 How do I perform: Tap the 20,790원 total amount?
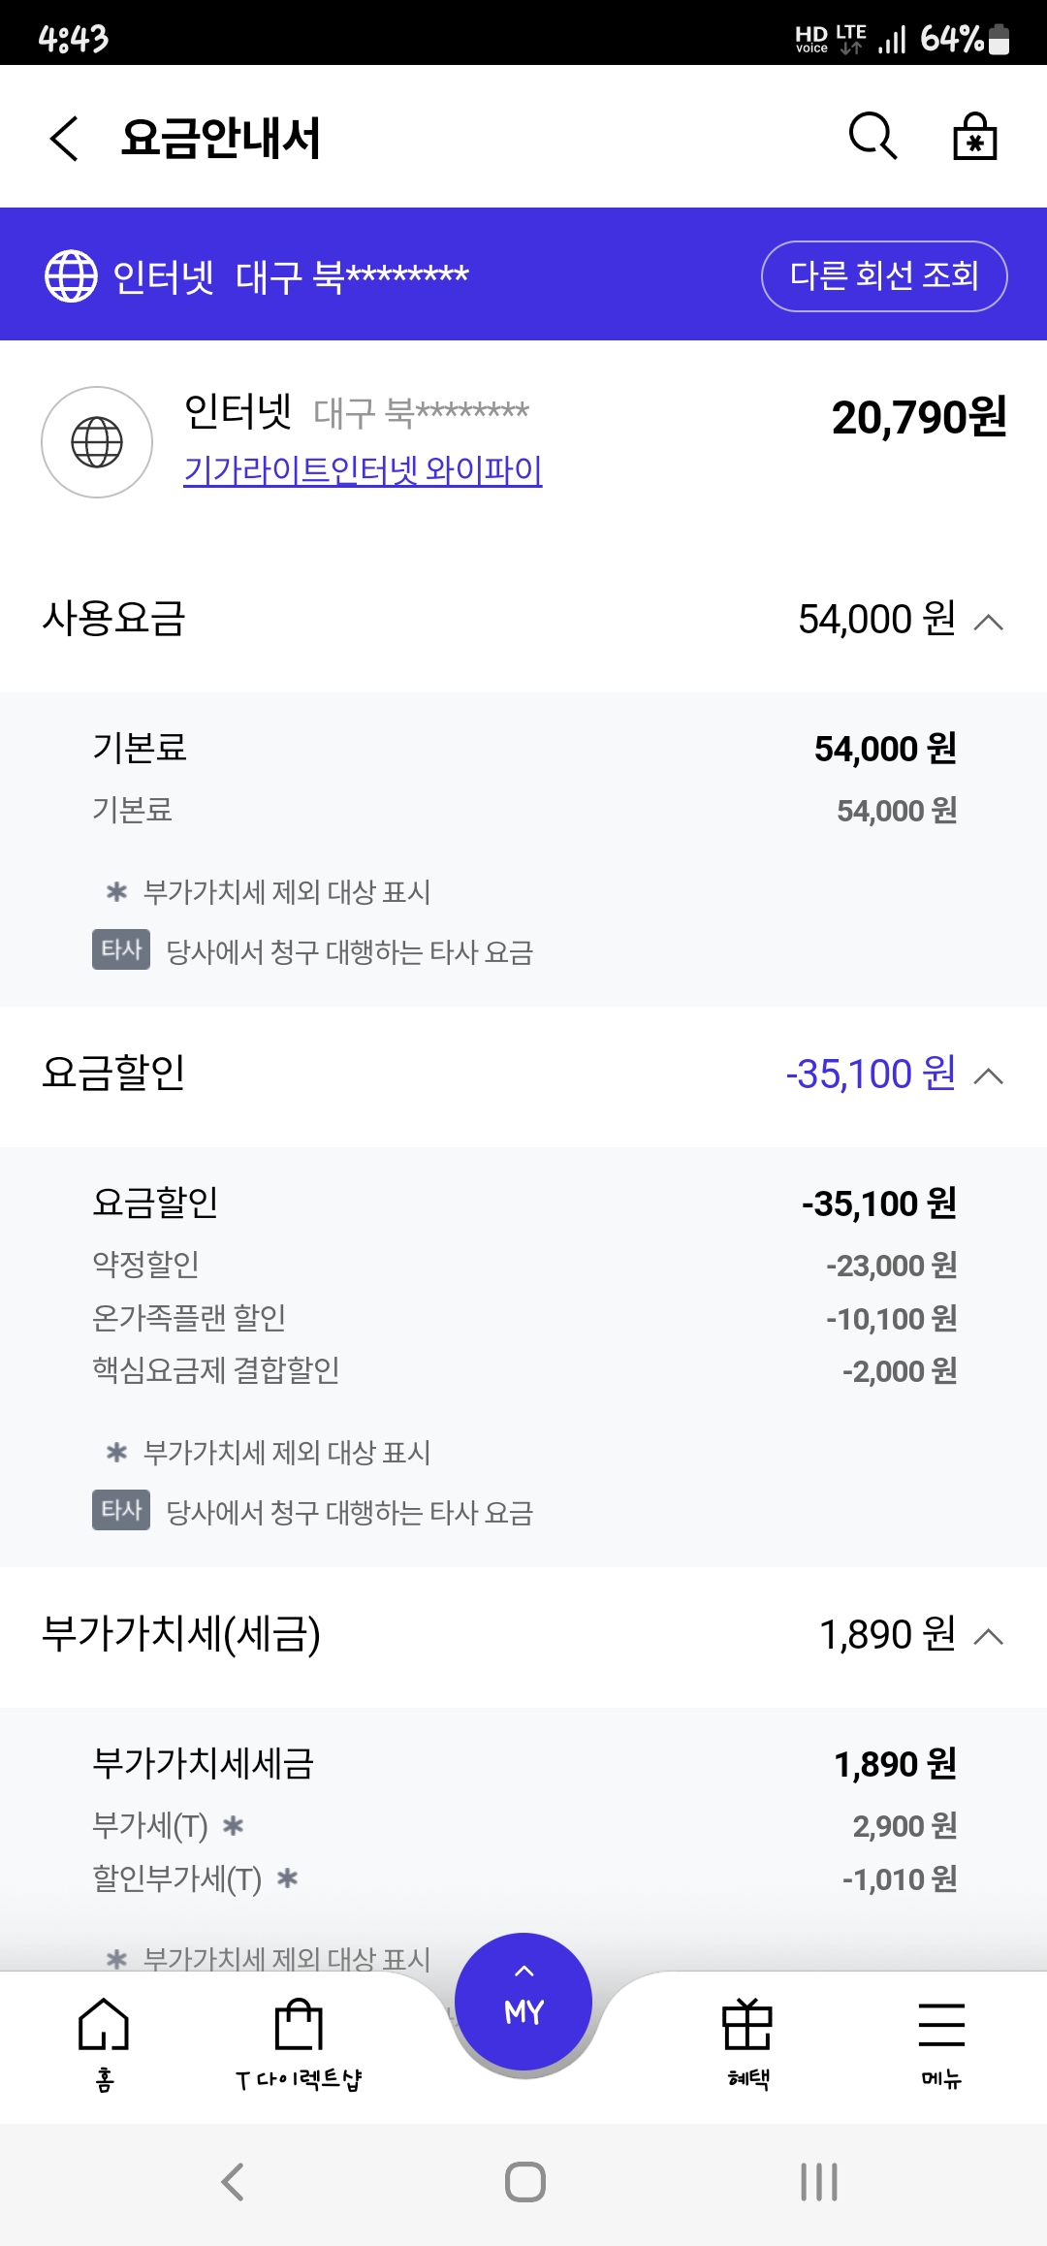click(919, 418)
